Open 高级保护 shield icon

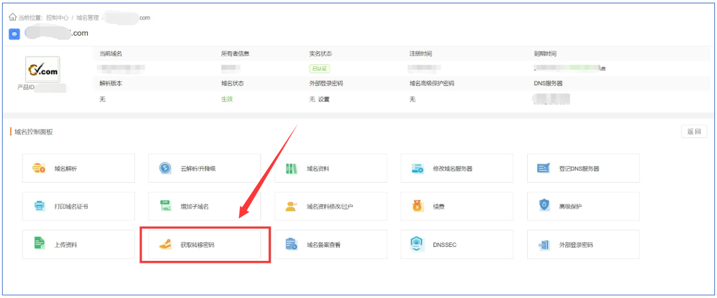click(x=543, y=206)
